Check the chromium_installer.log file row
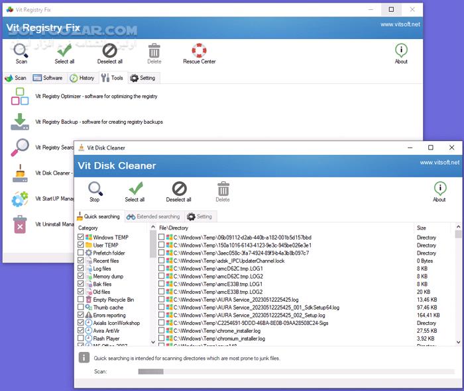464x391 pixels. click(x=161, y=338)
